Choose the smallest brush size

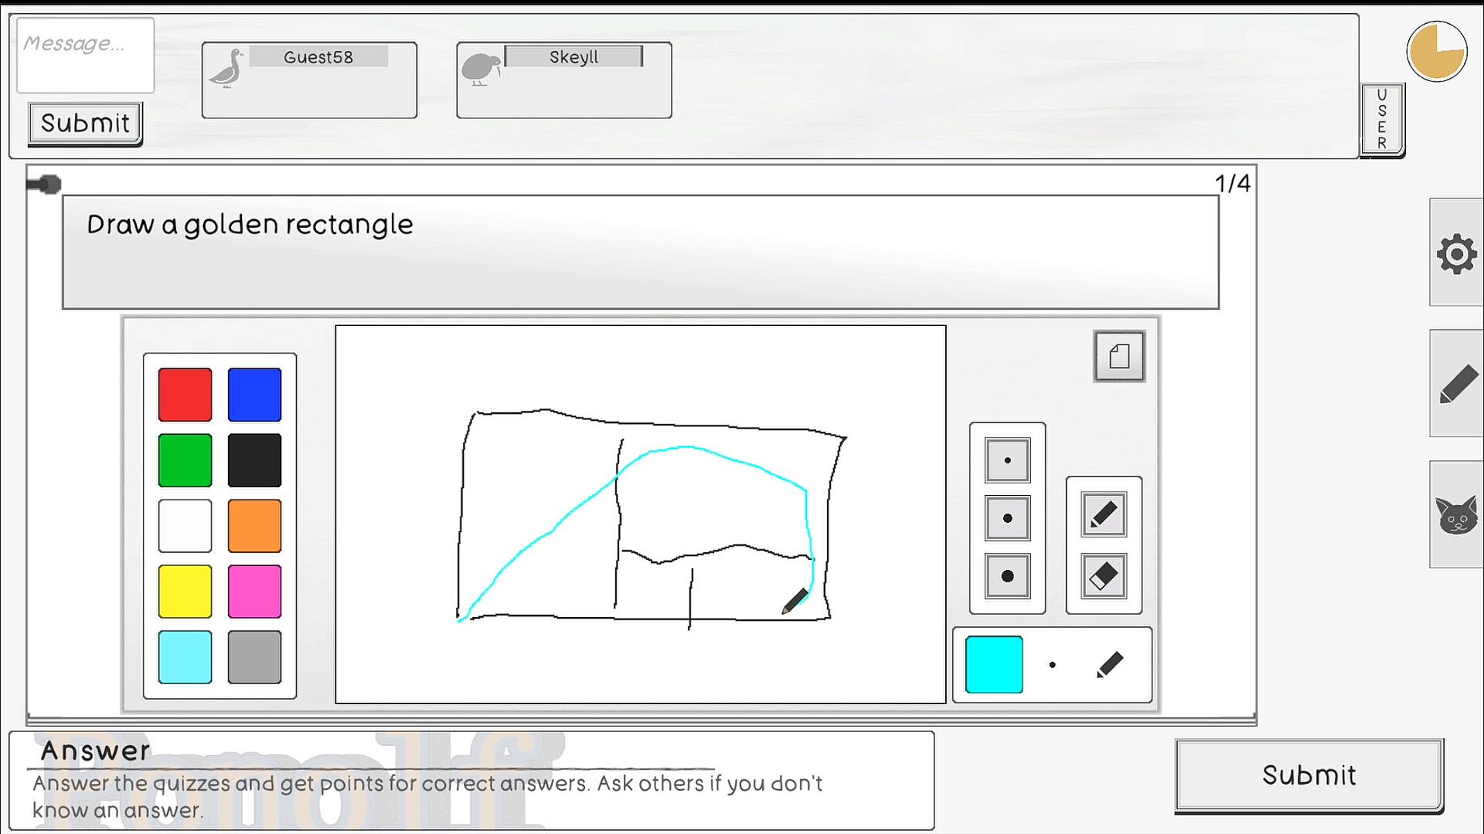click(1007, 460)
